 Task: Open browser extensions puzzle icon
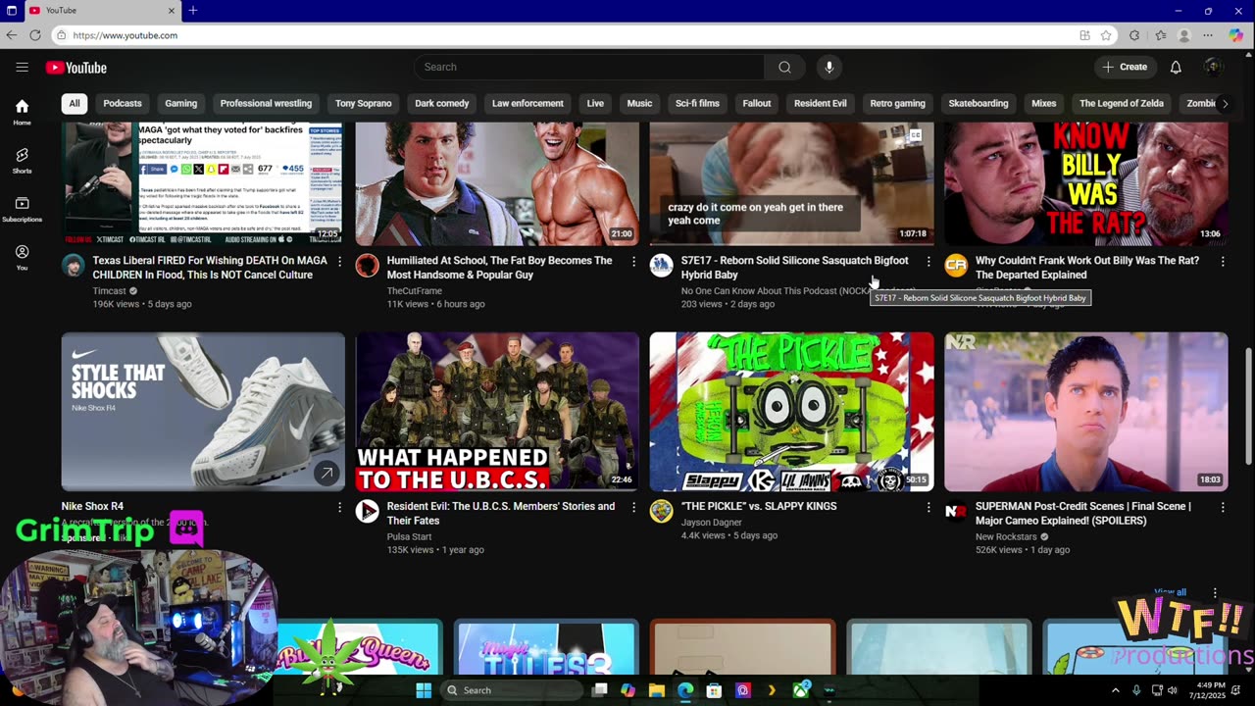point(1134,35)
